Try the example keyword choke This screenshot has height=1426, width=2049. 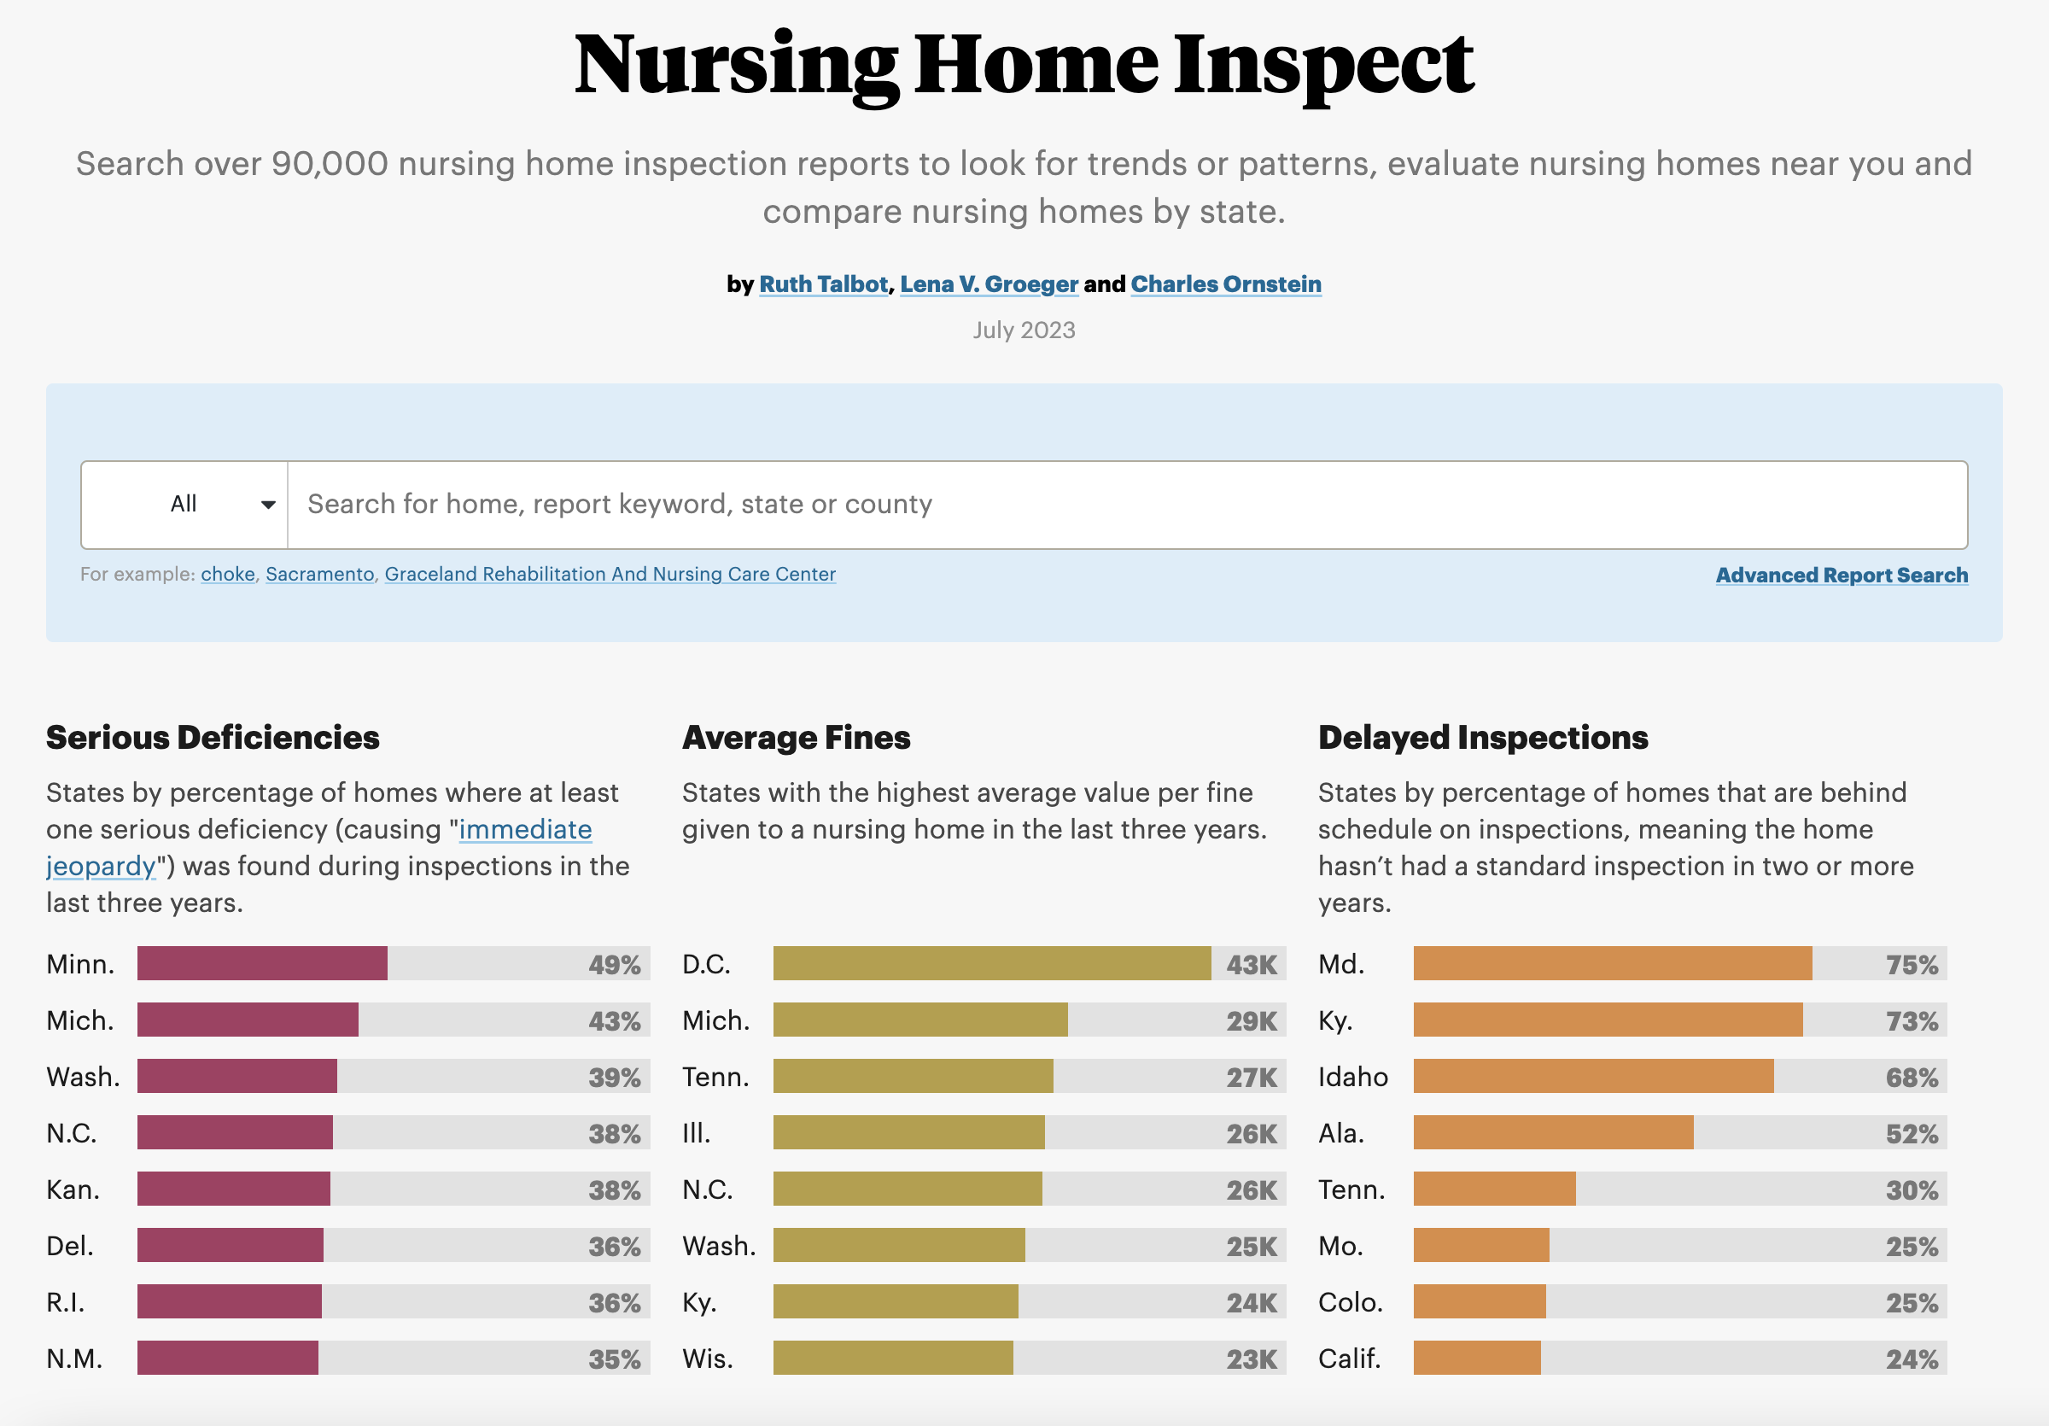click(228, 574)
